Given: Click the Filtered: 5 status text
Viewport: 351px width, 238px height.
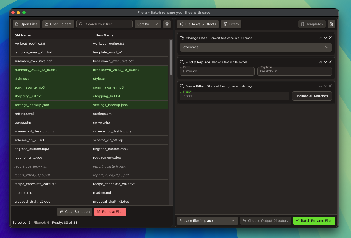Looking at the screenshot, I should click(41, 223).
